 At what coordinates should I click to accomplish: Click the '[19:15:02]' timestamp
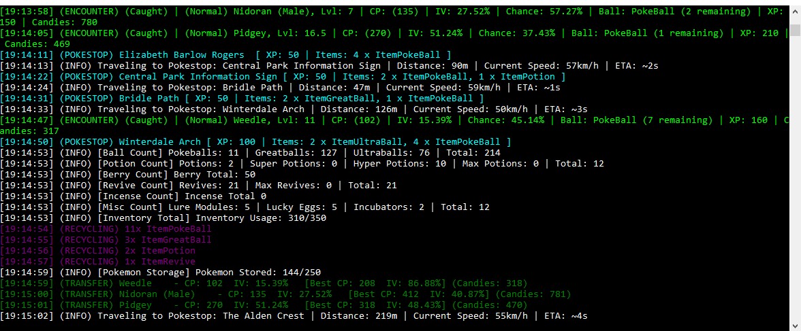27,315
